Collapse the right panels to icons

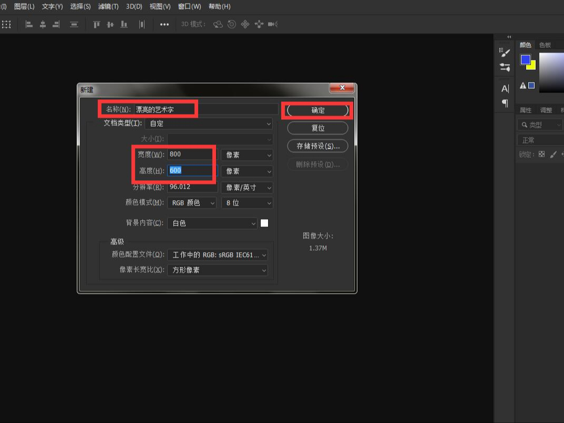(508, 37)
